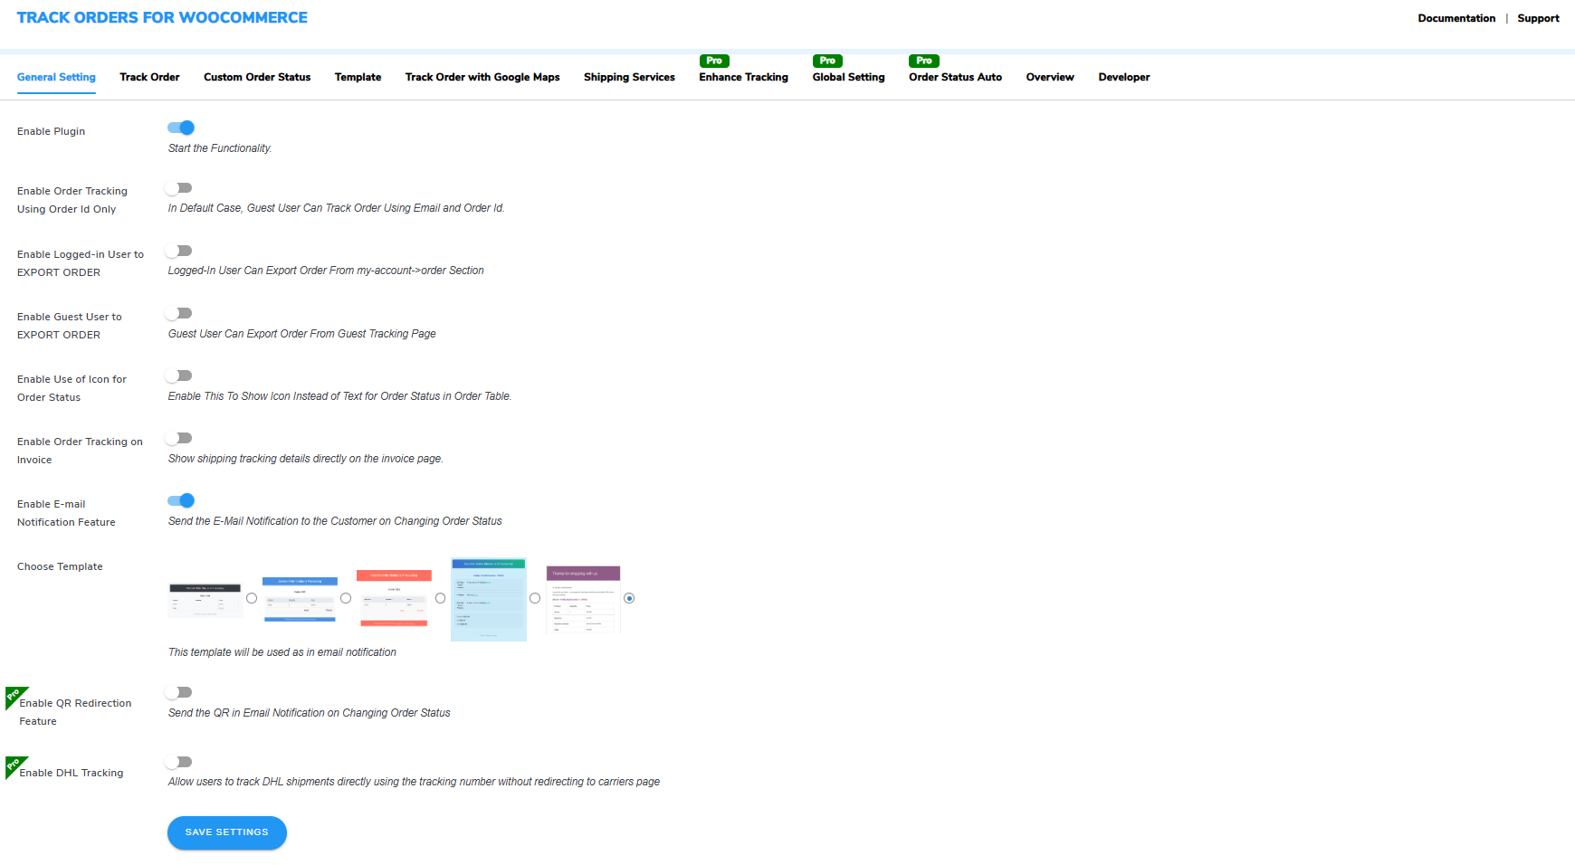Viewport: 1575px width, 865px height.
Task: Toggle the Enable DHL Tracking switch
Action: [179, 762]
